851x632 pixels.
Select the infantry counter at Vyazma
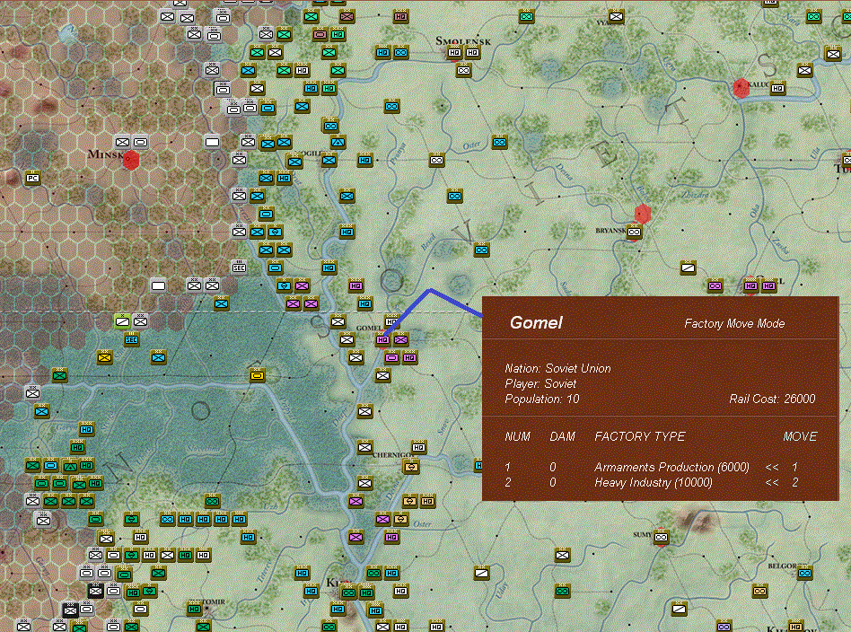[x=616, y=17]
